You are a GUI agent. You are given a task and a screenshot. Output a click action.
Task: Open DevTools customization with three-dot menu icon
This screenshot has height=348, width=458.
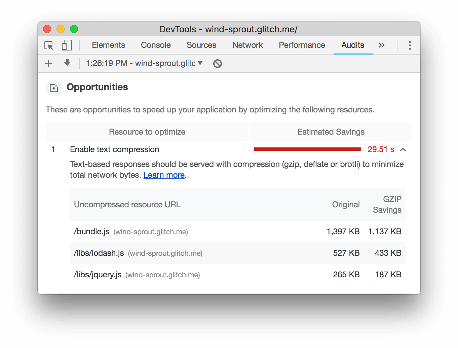click(x=410, y=45)
